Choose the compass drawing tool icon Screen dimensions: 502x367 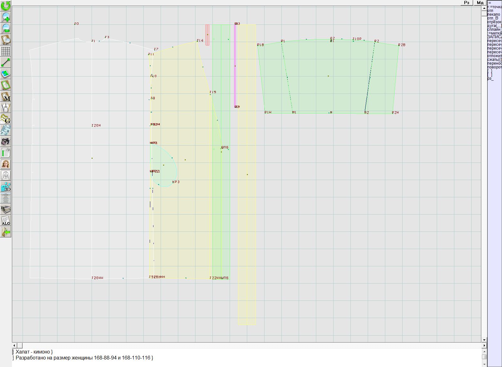pyautogui.click(x=6, y=108)
